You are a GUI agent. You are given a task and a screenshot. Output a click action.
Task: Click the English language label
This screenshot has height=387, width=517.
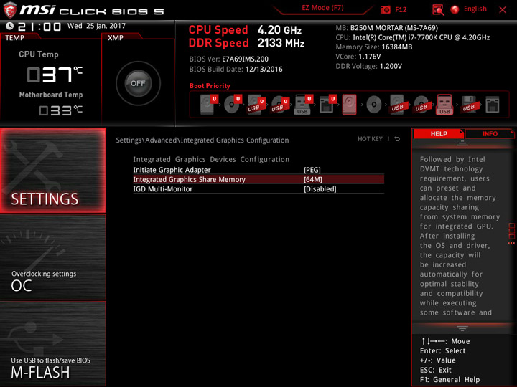(475, 9)
